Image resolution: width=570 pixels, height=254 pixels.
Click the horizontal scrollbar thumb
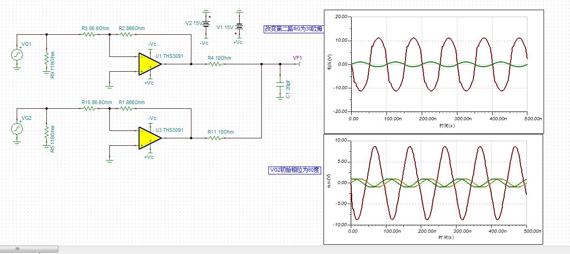[x=29, y=249]
